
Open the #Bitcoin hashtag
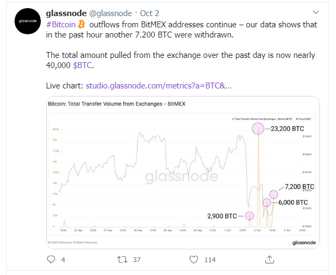[61, 25]
